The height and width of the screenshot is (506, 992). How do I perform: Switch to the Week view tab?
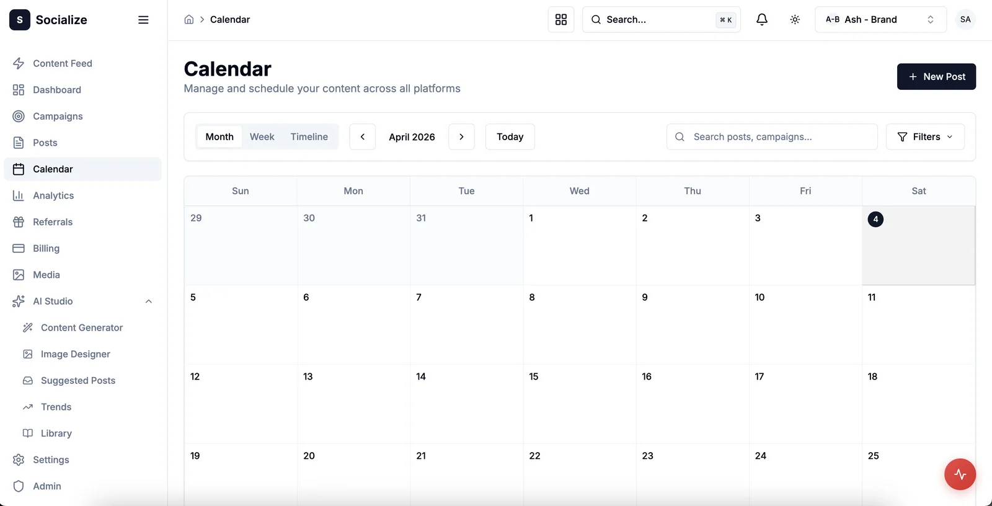pos(262,137)
